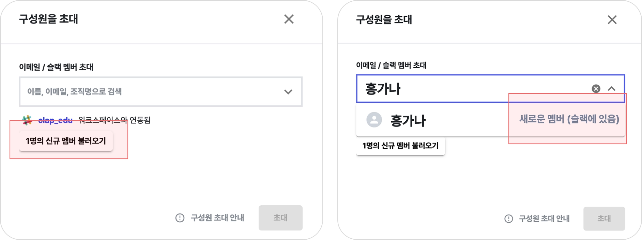This screenshot has height=240, width=642.
Task: Expand the empty search dropdown with the down chevron
Action: (288, 92)
